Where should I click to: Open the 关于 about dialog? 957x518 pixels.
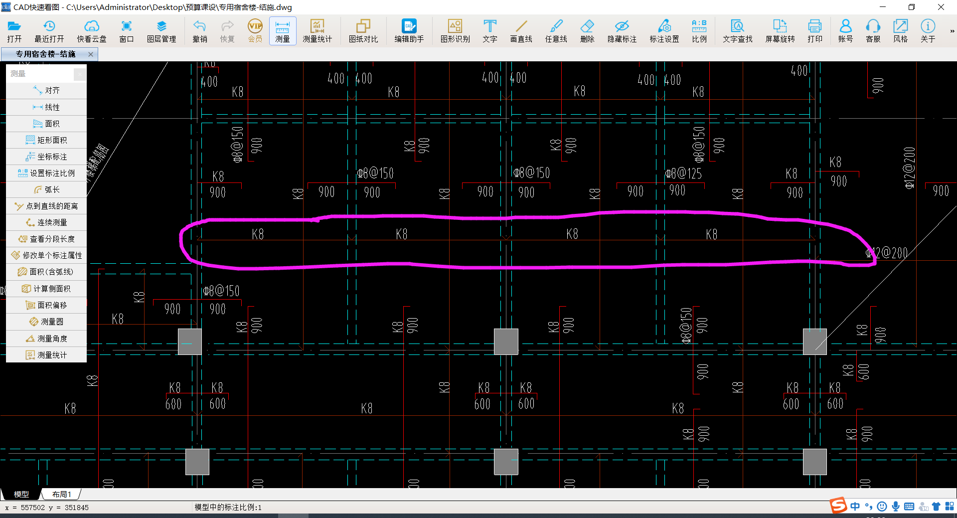pyautogui.click(x=928, y=31)
